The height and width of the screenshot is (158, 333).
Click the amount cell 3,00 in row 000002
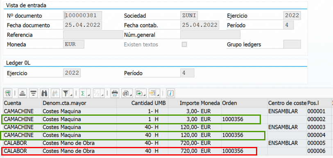point(184,119)
